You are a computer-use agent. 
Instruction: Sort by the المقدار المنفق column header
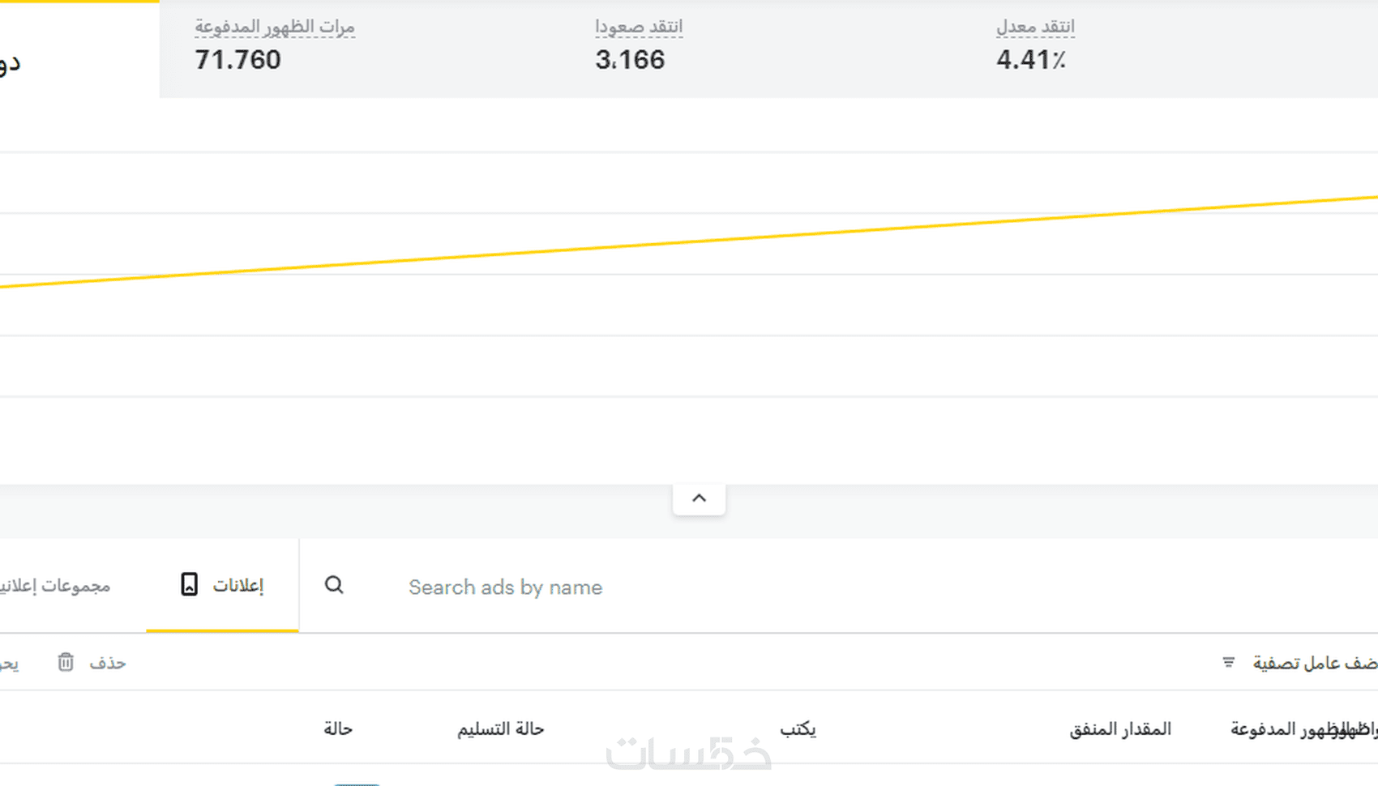(1120, 728)
